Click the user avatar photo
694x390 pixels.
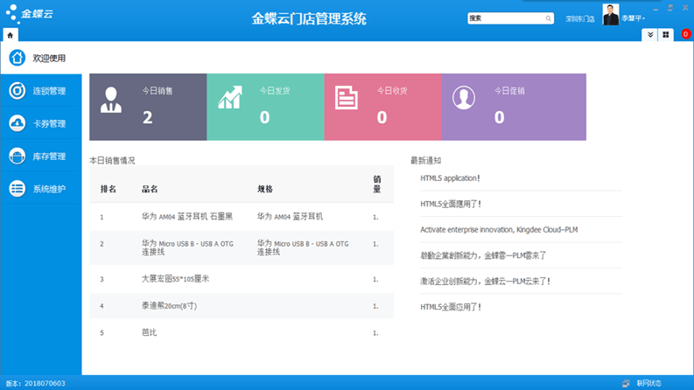(611, 14)
